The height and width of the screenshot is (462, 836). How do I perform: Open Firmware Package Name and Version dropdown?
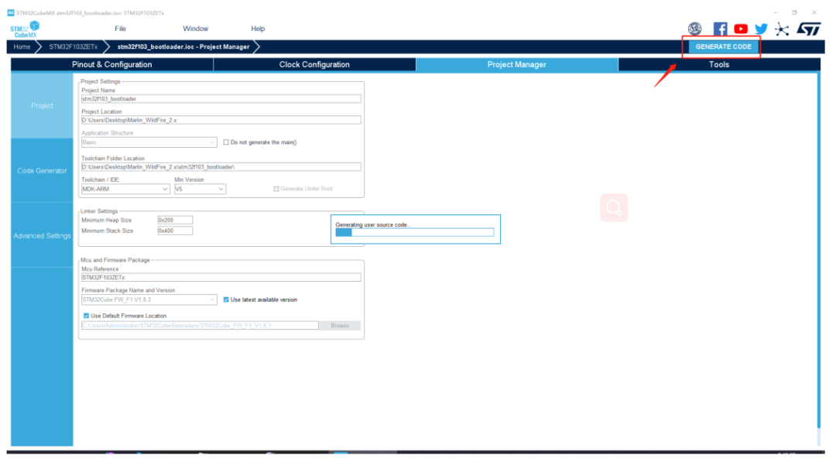click(149, 299)
